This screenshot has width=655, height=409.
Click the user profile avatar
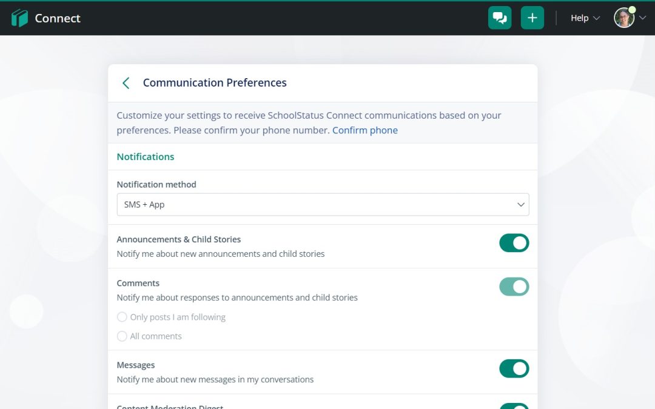coord(623,18)
